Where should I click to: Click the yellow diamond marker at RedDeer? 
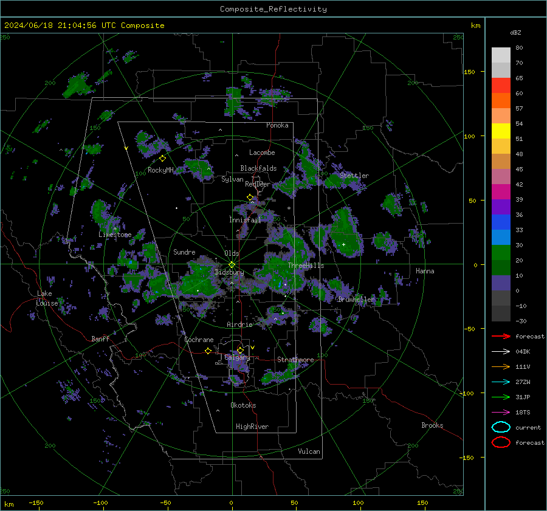[x=250, y=197]
